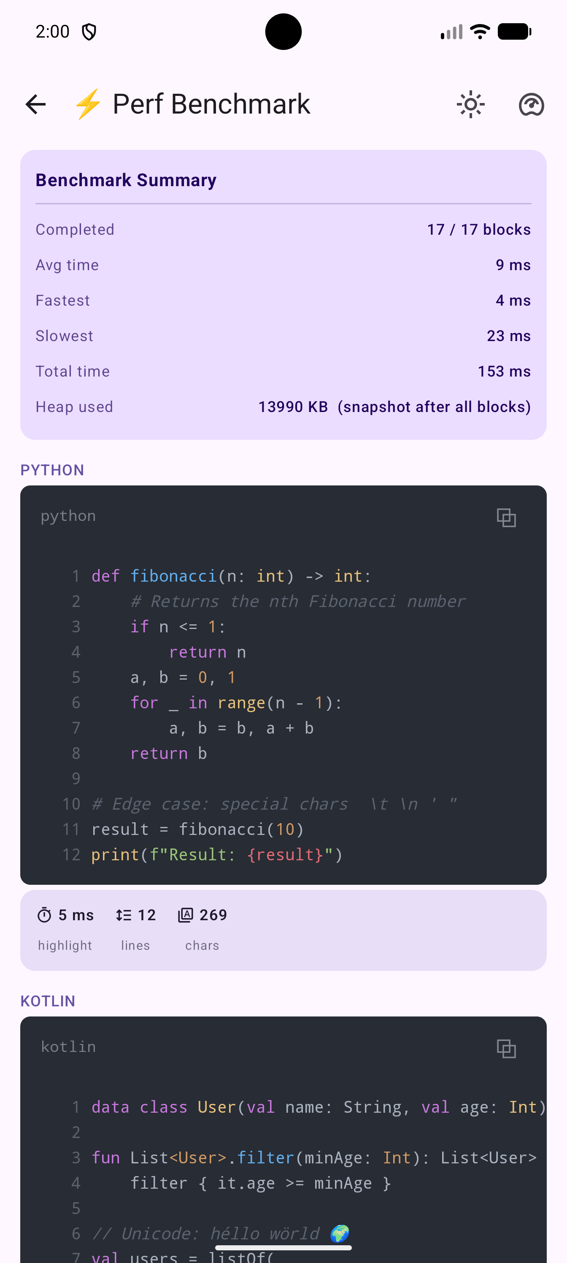Tap the cellular signal bars icon
This screenshot has height=1263, width=567.
451,32
